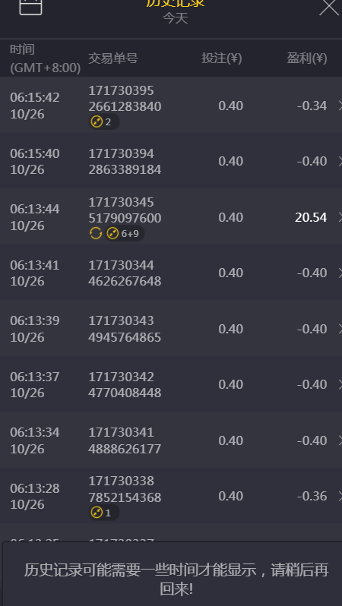This screenshot has width=342, height=606.
Task: Click the 投注(¥) column header
Action: tap(222, 58)
